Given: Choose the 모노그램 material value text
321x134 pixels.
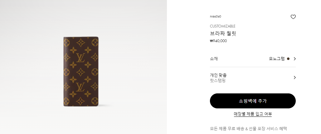Looking at the screenshot, I should (x=277, y=59).
